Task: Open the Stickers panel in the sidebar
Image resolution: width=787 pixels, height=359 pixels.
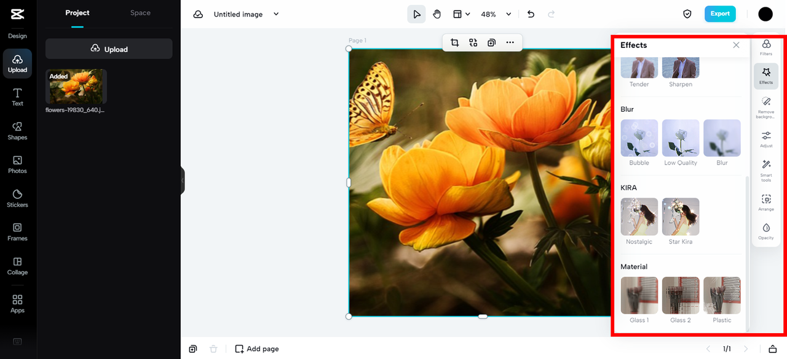Action: tap(17, 196)
